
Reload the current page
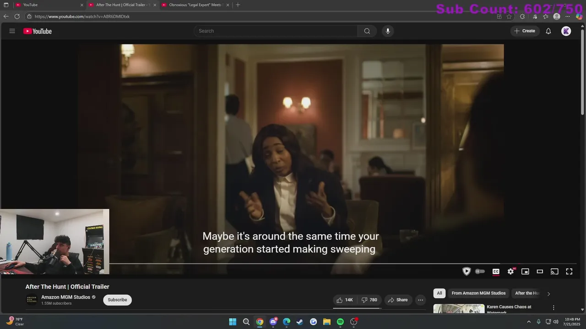17,16
